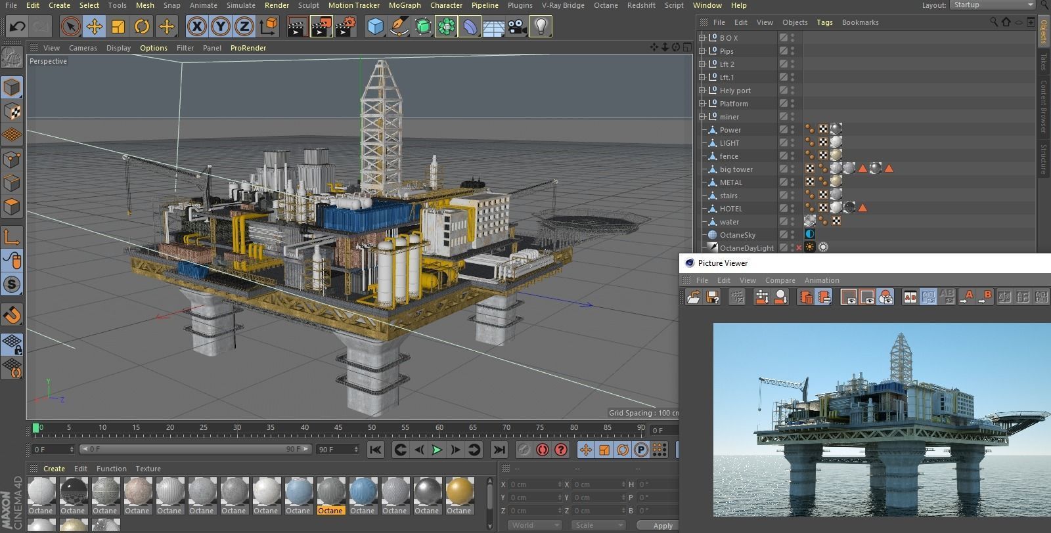
Task: Expand the Lft 2 object group
Action: coord(702,64)
